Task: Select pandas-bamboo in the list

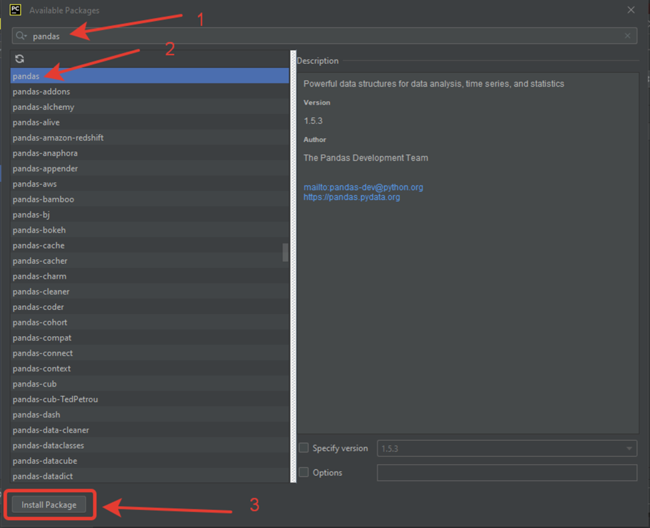Action: tap(149, 199)
